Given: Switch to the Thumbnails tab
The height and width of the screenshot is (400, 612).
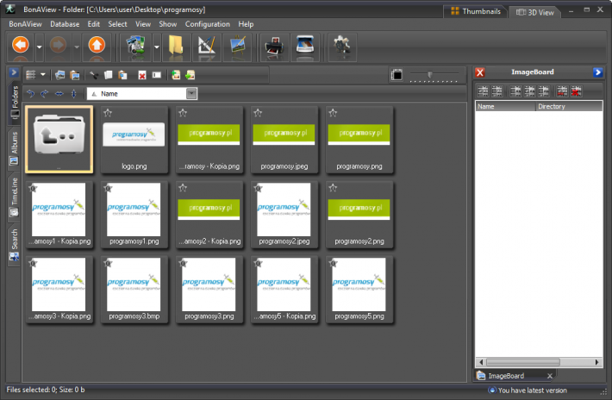Looking at the screenshot, I should pyautogui.click(x=476, y=11).
